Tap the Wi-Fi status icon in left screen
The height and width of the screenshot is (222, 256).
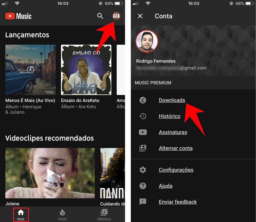(17, 3)
